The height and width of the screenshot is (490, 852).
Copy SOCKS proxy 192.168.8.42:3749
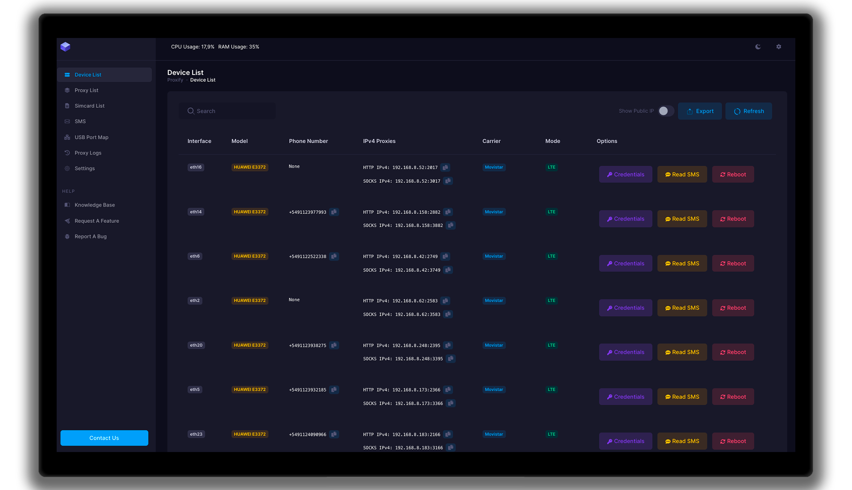click(x=448, y=270)
